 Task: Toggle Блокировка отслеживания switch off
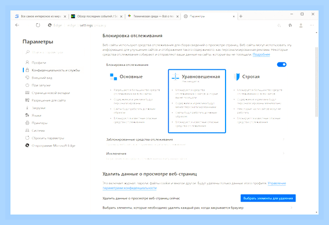(282, 65)
